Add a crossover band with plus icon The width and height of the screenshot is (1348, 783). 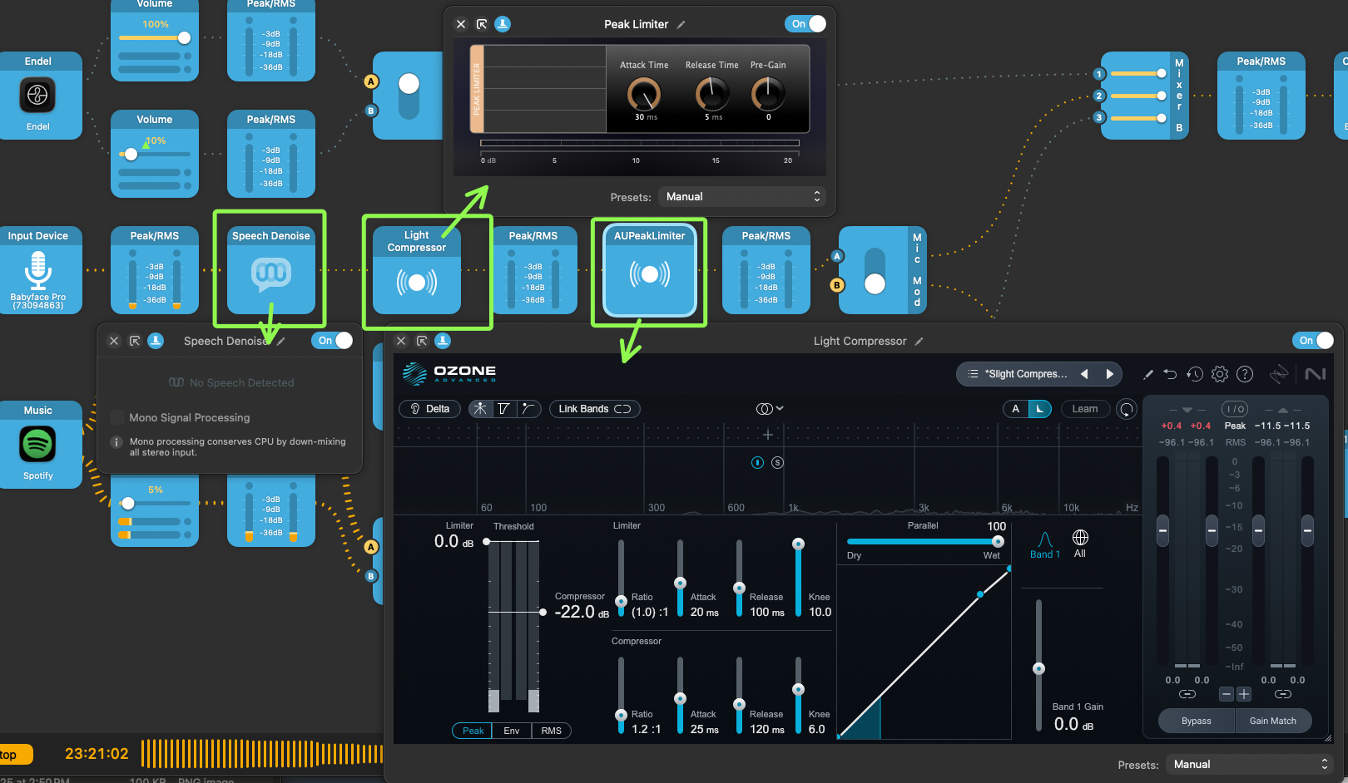(768, 435)
